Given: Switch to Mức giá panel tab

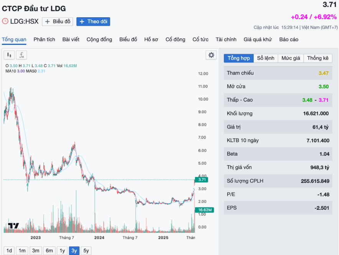Looking at the screenshot, I should [291, 58].
